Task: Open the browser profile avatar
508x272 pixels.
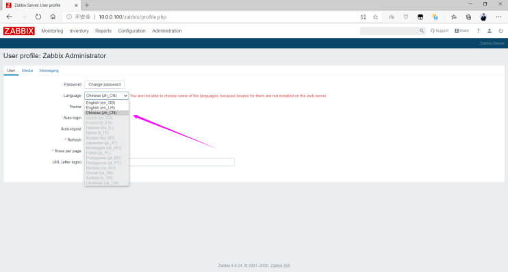Action: click(483, 17)
